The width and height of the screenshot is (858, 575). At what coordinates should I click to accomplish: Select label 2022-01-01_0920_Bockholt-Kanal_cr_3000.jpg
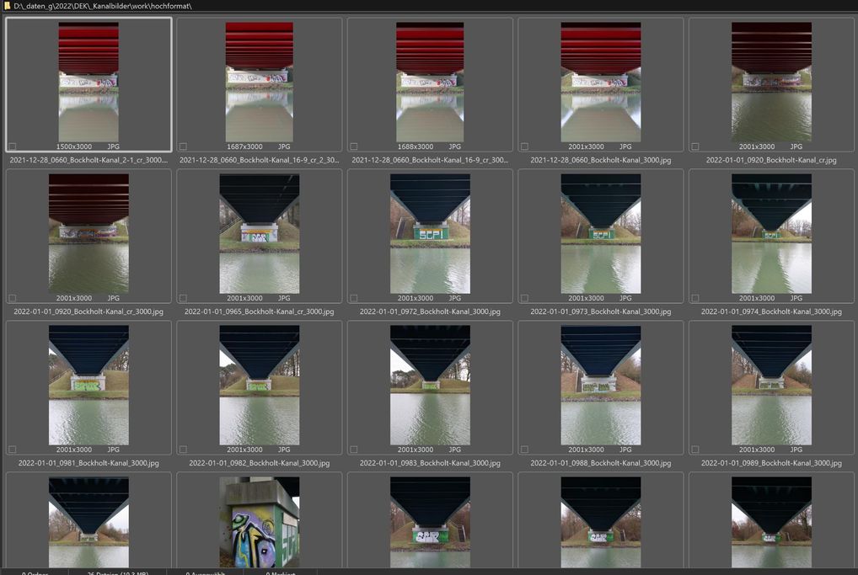[x=88, y=311]
